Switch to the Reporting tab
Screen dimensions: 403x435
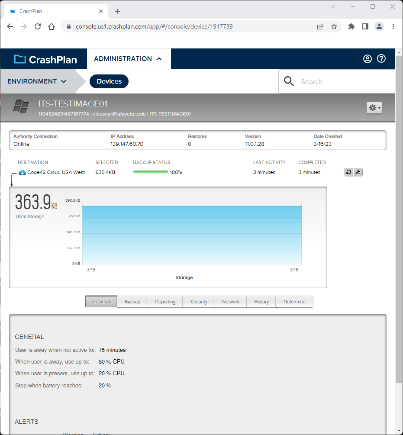tap(165, 302)
